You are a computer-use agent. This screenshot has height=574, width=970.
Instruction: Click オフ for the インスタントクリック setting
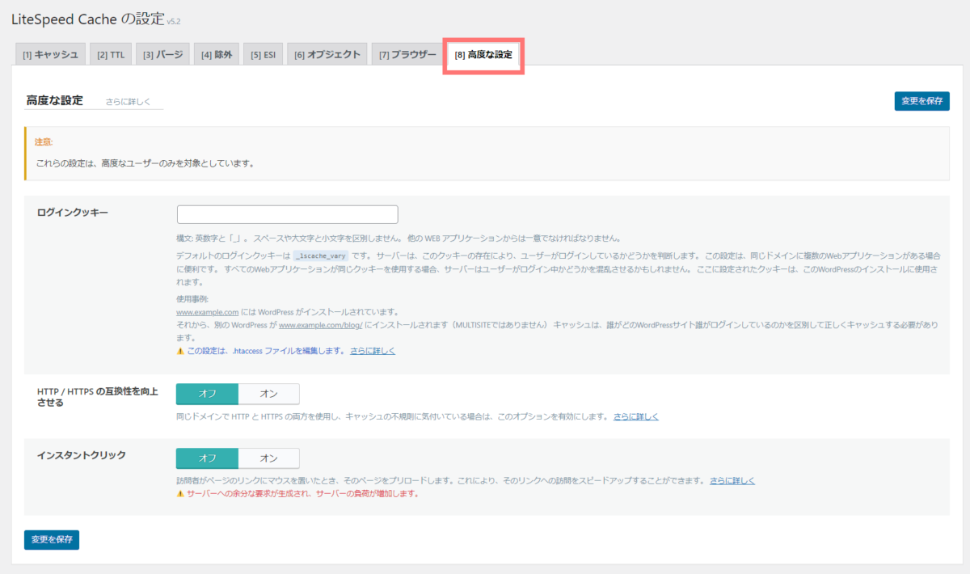[206, 458]
